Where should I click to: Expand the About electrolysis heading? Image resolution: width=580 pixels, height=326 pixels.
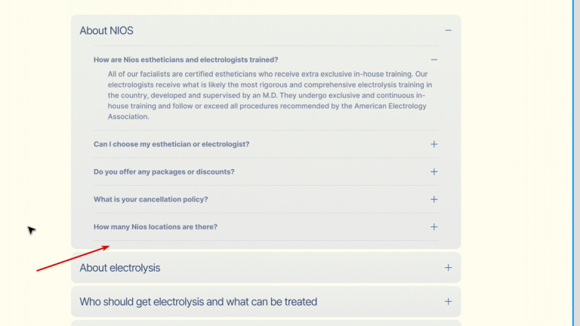120,268
